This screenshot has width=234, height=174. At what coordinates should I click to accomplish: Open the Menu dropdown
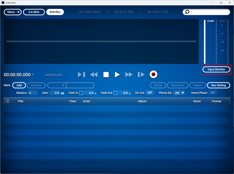(x=13, y=12)
